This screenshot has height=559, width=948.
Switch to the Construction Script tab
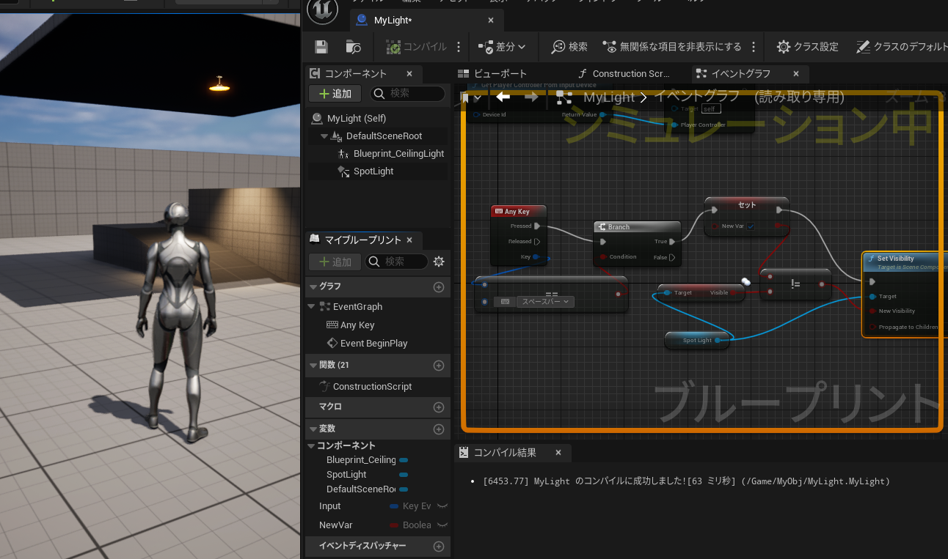point(624,73)
